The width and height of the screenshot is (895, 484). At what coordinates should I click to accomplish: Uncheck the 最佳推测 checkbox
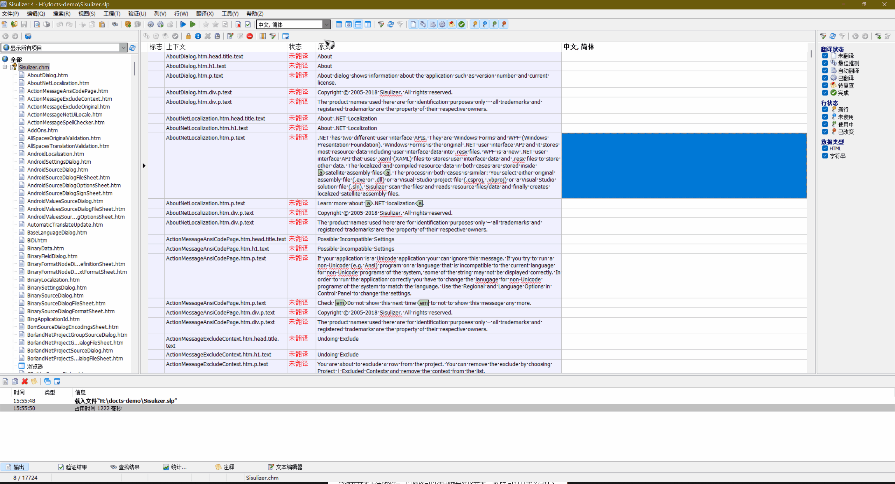825,63
